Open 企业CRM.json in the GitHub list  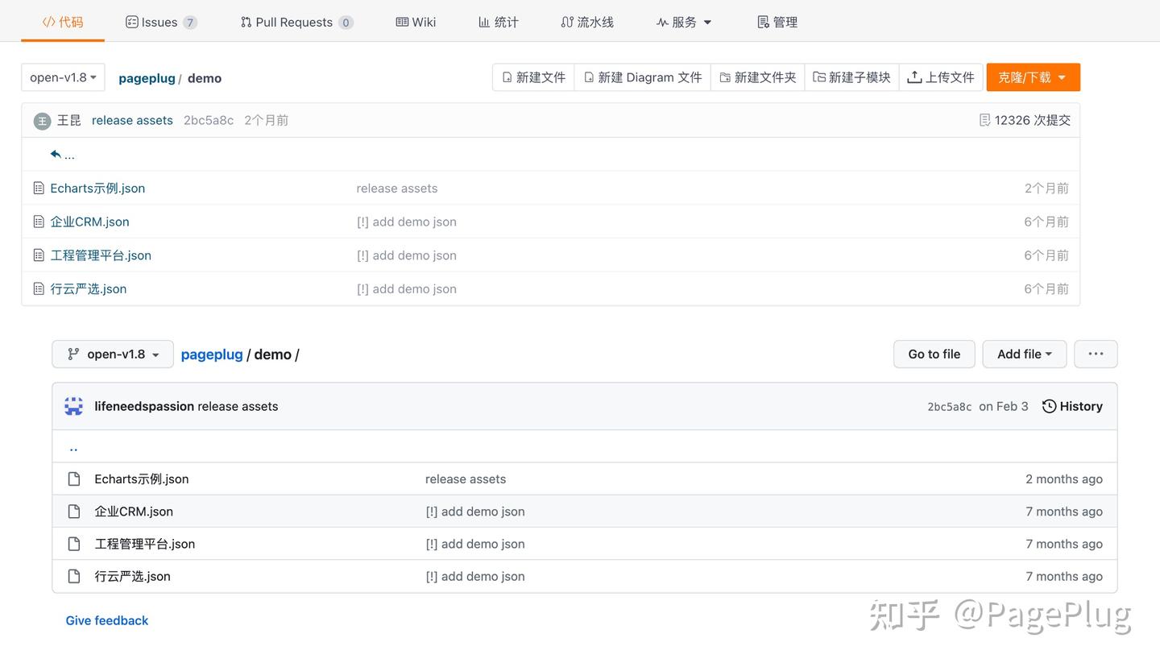(134, 512)
